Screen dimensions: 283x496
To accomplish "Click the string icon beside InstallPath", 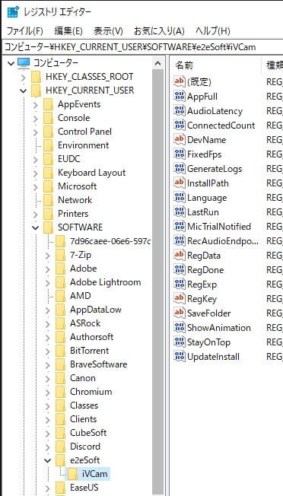I will tap(180, 183).
